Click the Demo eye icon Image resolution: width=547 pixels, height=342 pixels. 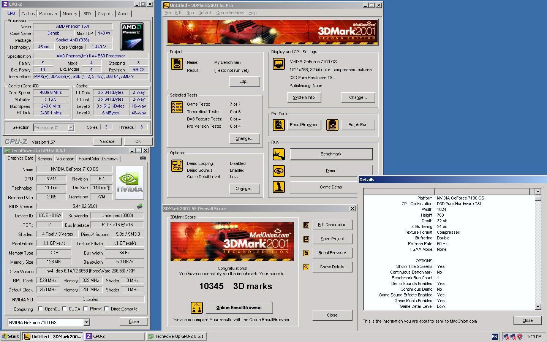pyautogui.click(x=279, y=171)
